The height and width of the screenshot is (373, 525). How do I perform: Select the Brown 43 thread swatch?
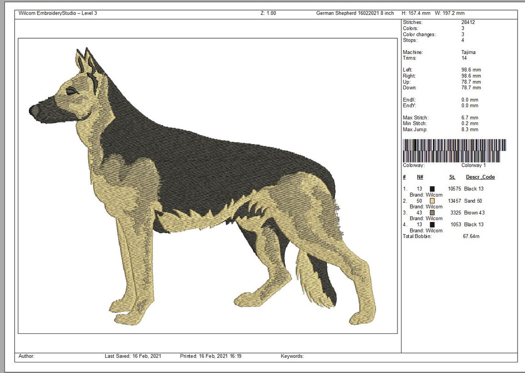point(432,213)
